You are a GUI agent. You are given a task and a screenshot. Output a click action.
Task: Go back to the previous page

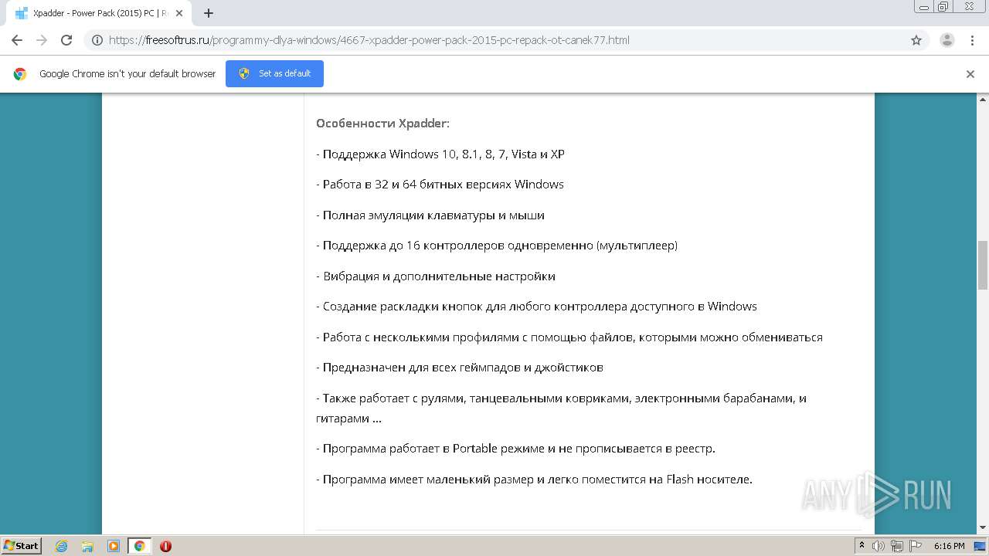point(17,40)
